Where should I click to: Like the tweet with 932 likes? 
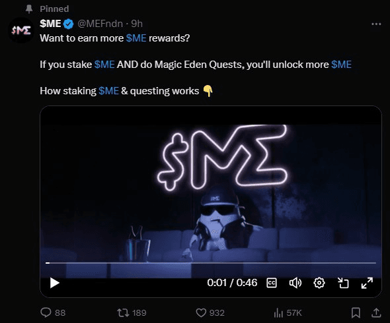(x=210, y=312)
